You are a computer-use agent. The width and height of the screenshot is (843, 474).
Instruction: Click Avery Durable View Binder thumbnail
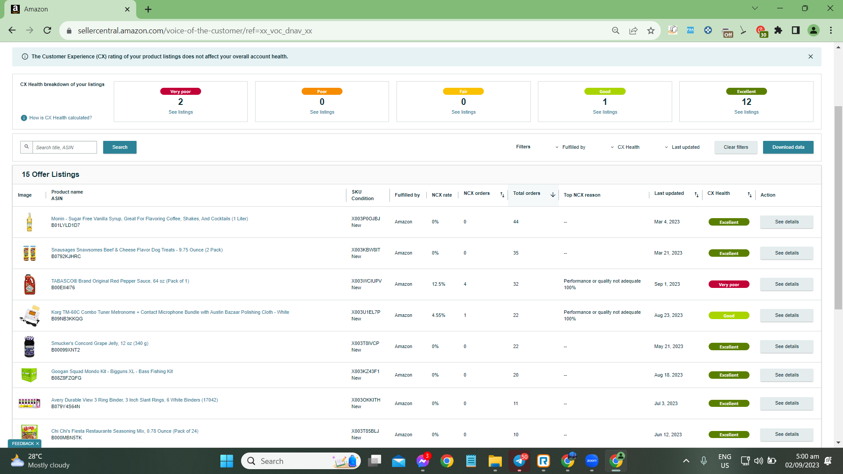29,403
